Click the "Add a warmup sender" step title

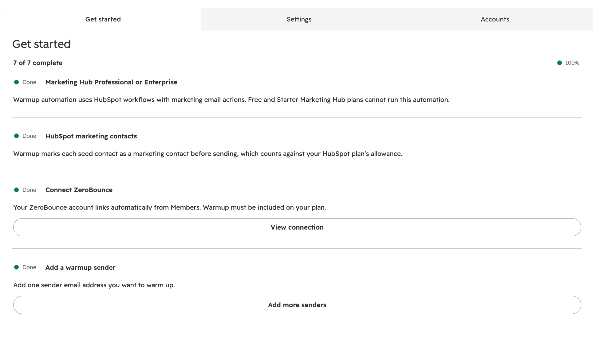[x=81, y=268]
